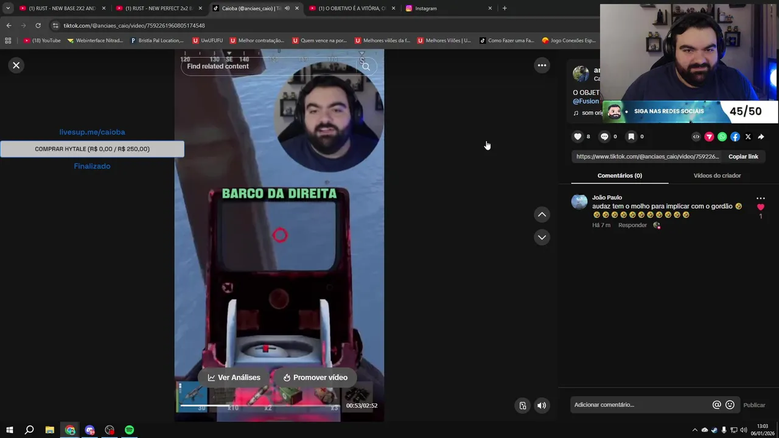
Task: Click João Paulo's avatar picture
Action: click(579, 202)
